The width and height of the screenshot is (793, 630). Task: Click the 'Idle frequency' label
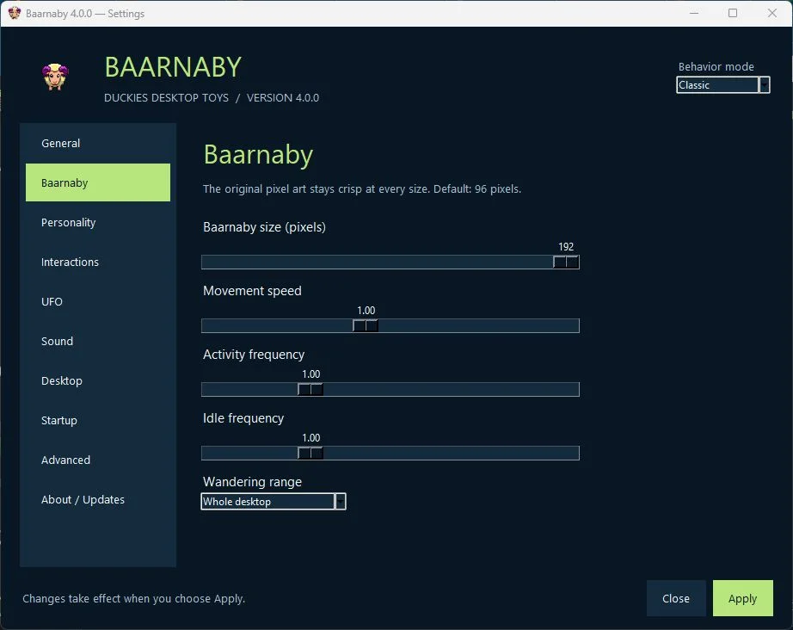243,418
